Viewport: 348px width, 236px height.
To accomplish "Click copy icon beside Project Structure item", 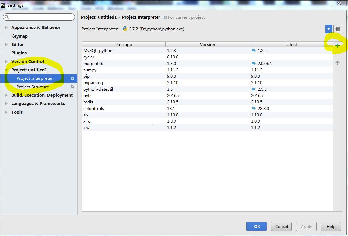I will [x=72, y=87].
